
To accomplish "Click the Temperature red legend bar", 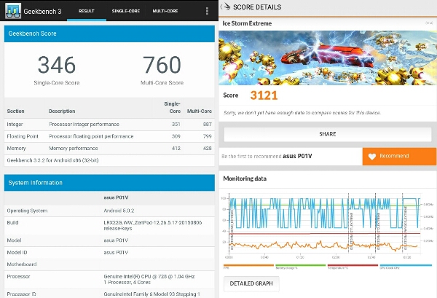I will (x=353, y=265).
